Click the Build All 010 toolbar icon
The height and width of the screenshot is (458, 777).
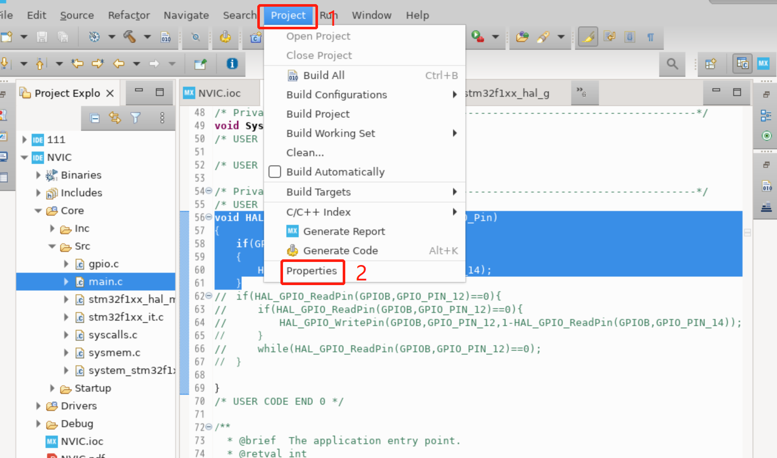166,37
